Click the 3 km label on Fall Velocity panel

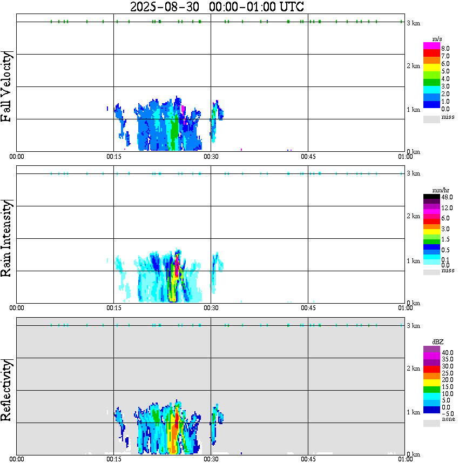(413, 23)
